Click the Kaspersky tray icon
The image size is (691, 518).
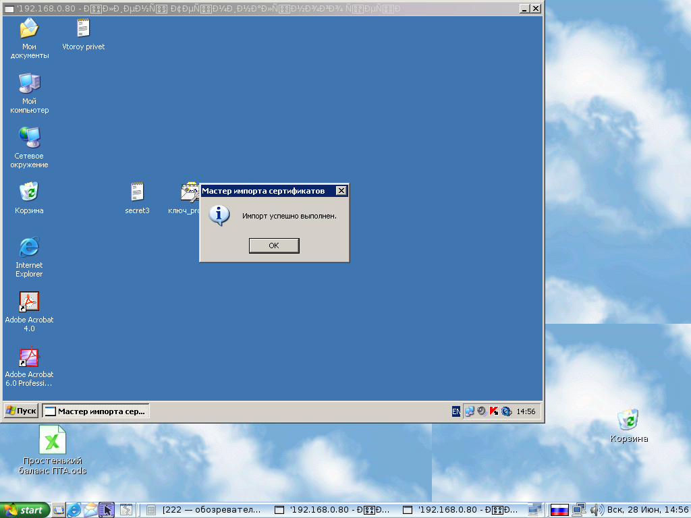pyautogui.click(x=493, y=411)
